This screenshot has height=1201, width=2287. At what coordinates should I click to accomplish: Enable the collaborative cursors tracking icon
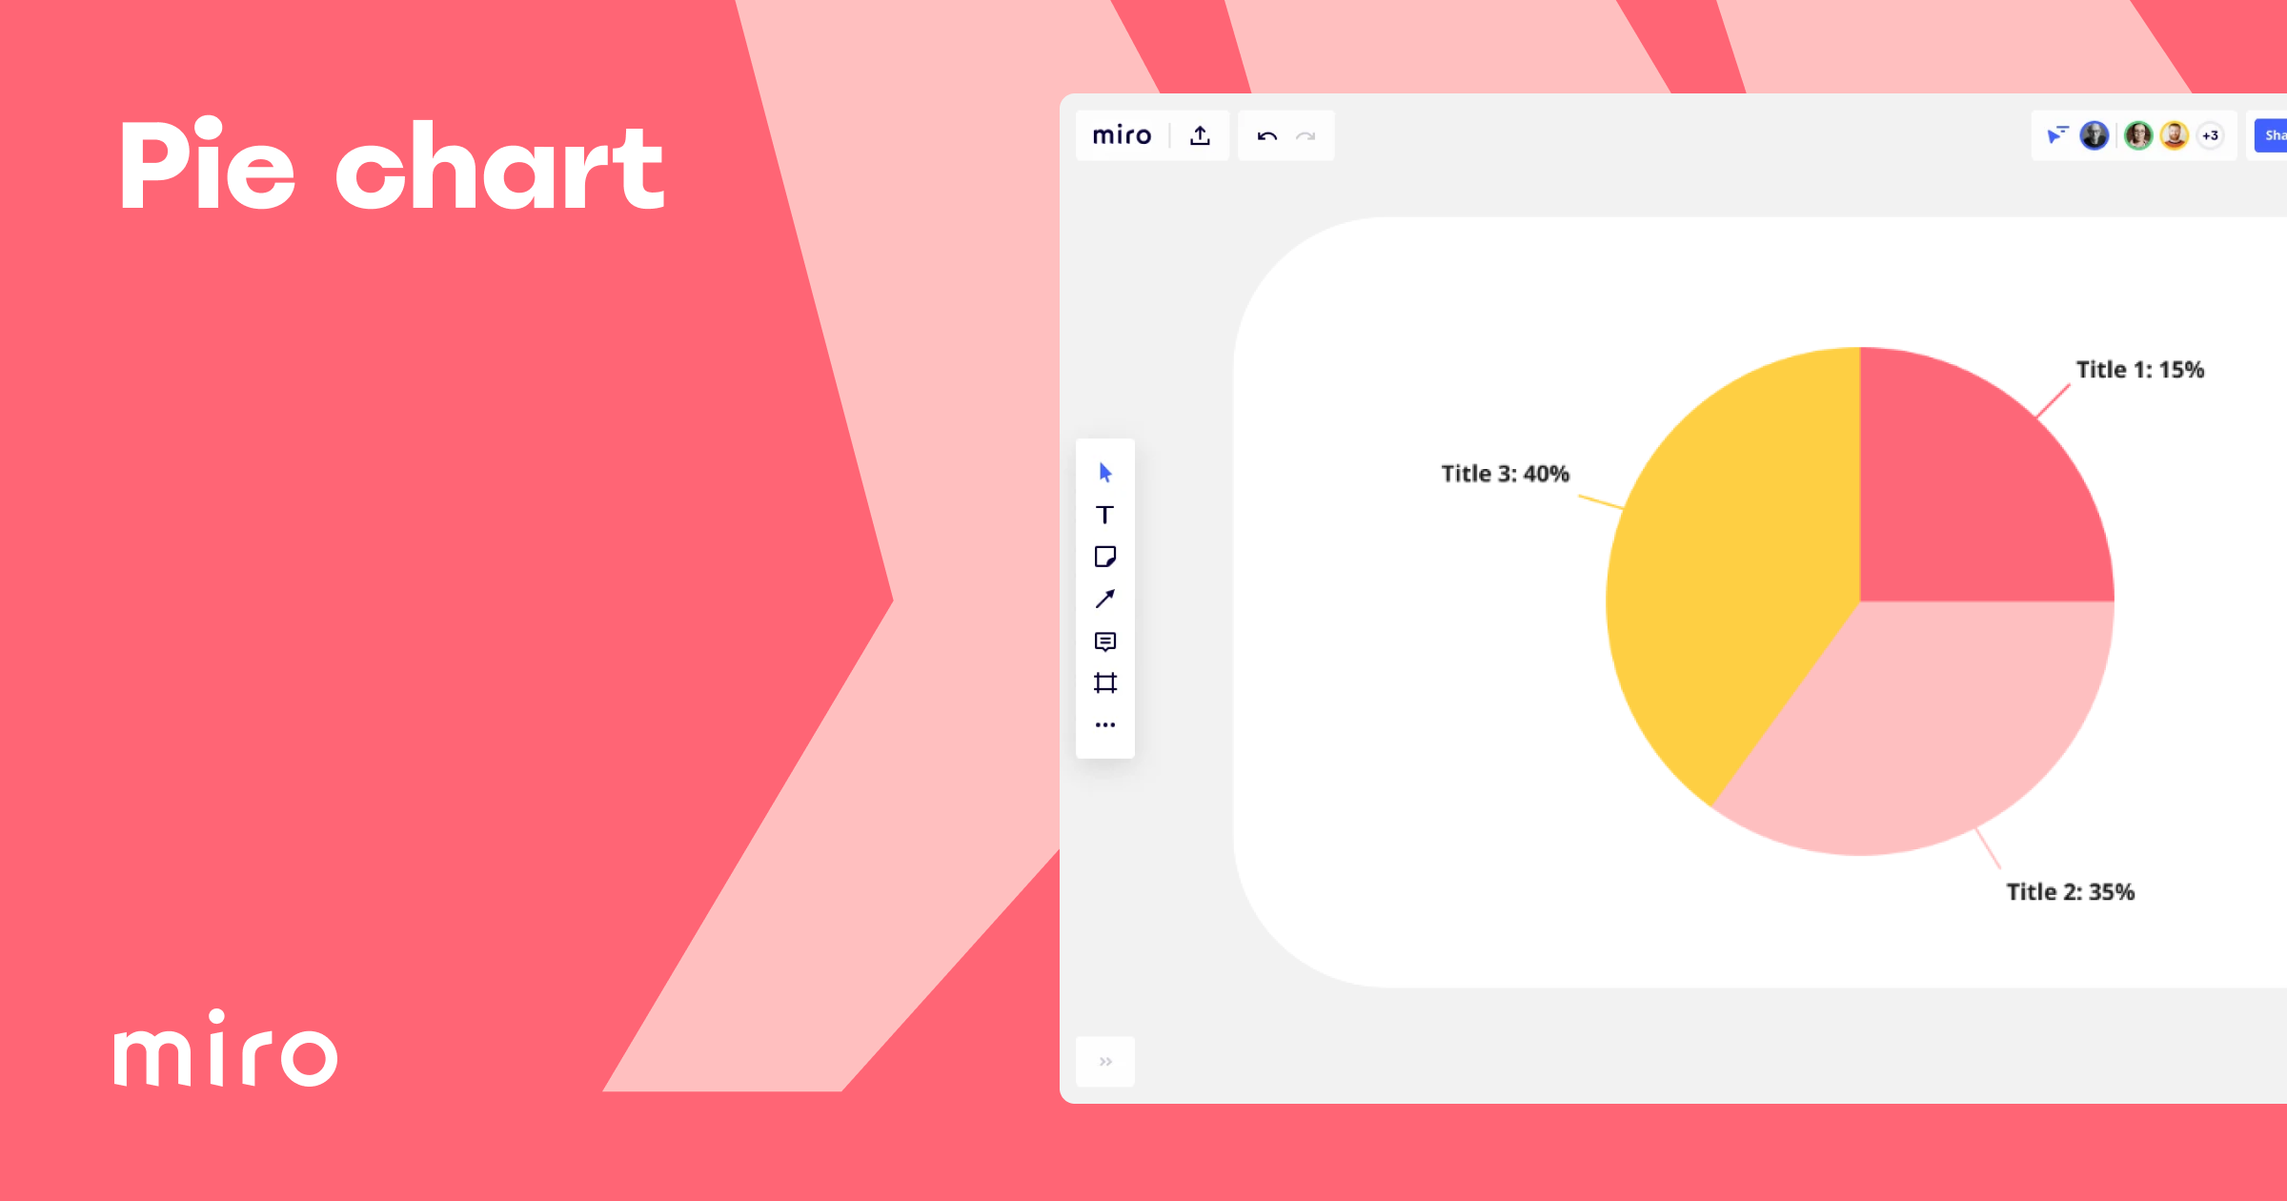[2057, 134]
